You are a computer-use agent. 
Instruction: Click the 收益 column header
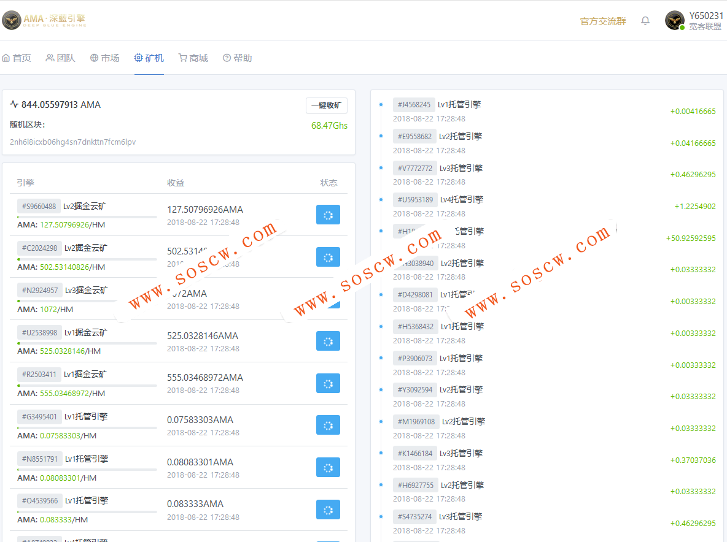176,183
